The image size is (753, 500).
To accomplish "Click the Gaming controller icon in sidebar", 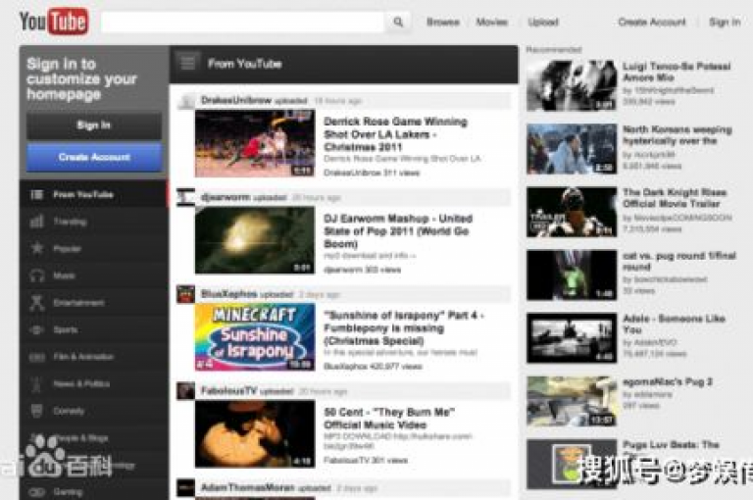I will [x=37, y=492].
